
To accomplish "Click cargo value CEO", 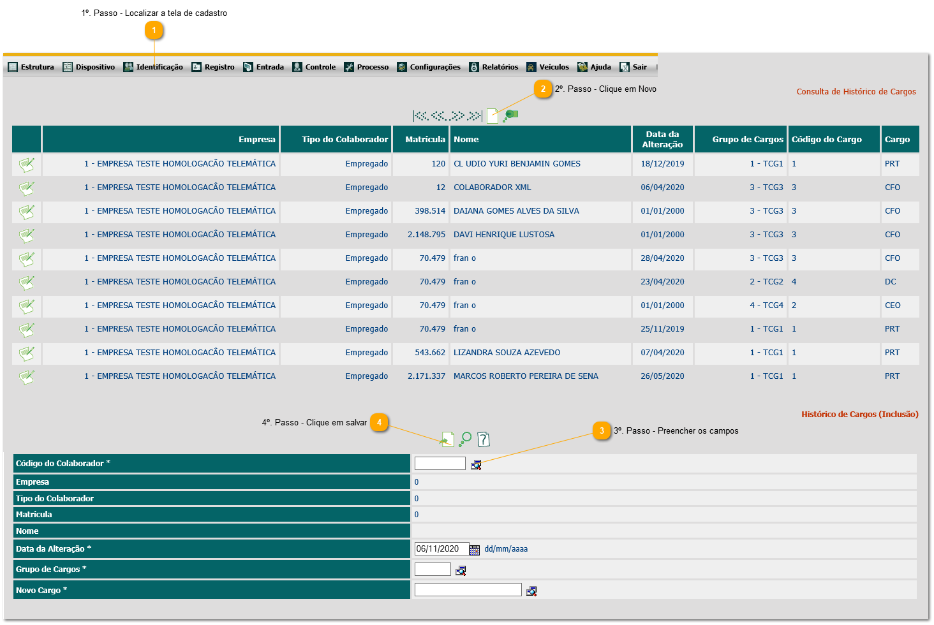I will (x=893, y=305).
